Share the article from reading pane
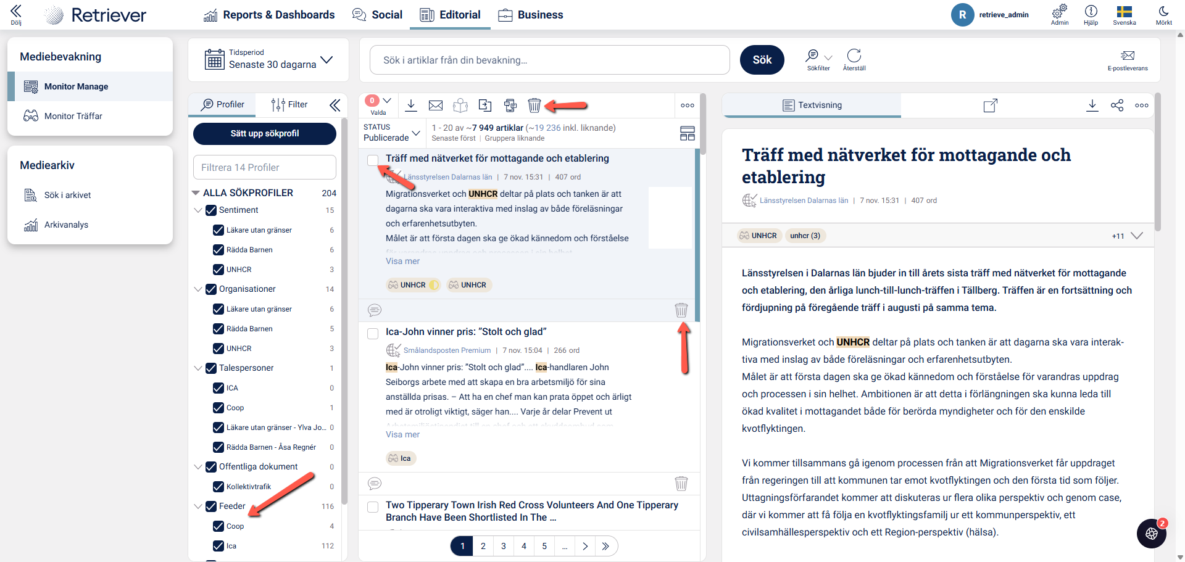The height and width of the screenshot is (562, 1185). coord(1117,105)
